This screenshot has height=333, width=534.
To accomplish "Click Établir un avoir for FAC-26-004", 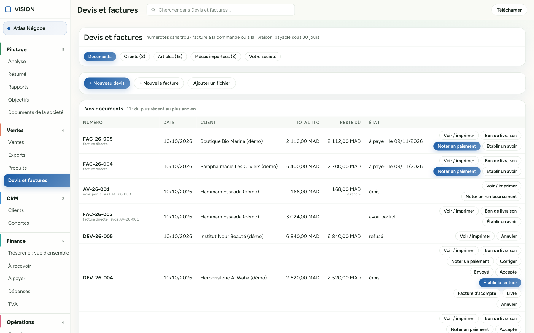I will (501, 171).
